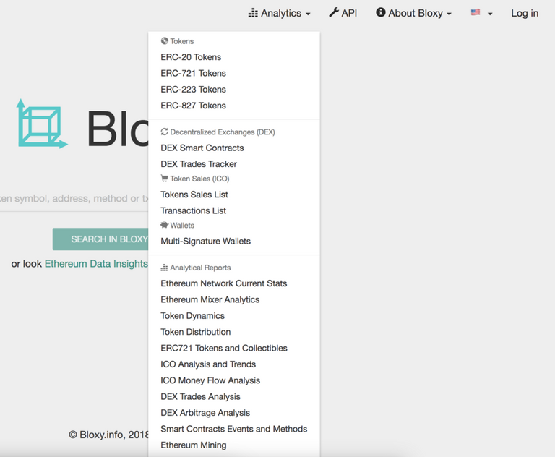The image size is (555, 457).
Task: Click the wrench icon beside API
Action: click(x=333, y=13)
